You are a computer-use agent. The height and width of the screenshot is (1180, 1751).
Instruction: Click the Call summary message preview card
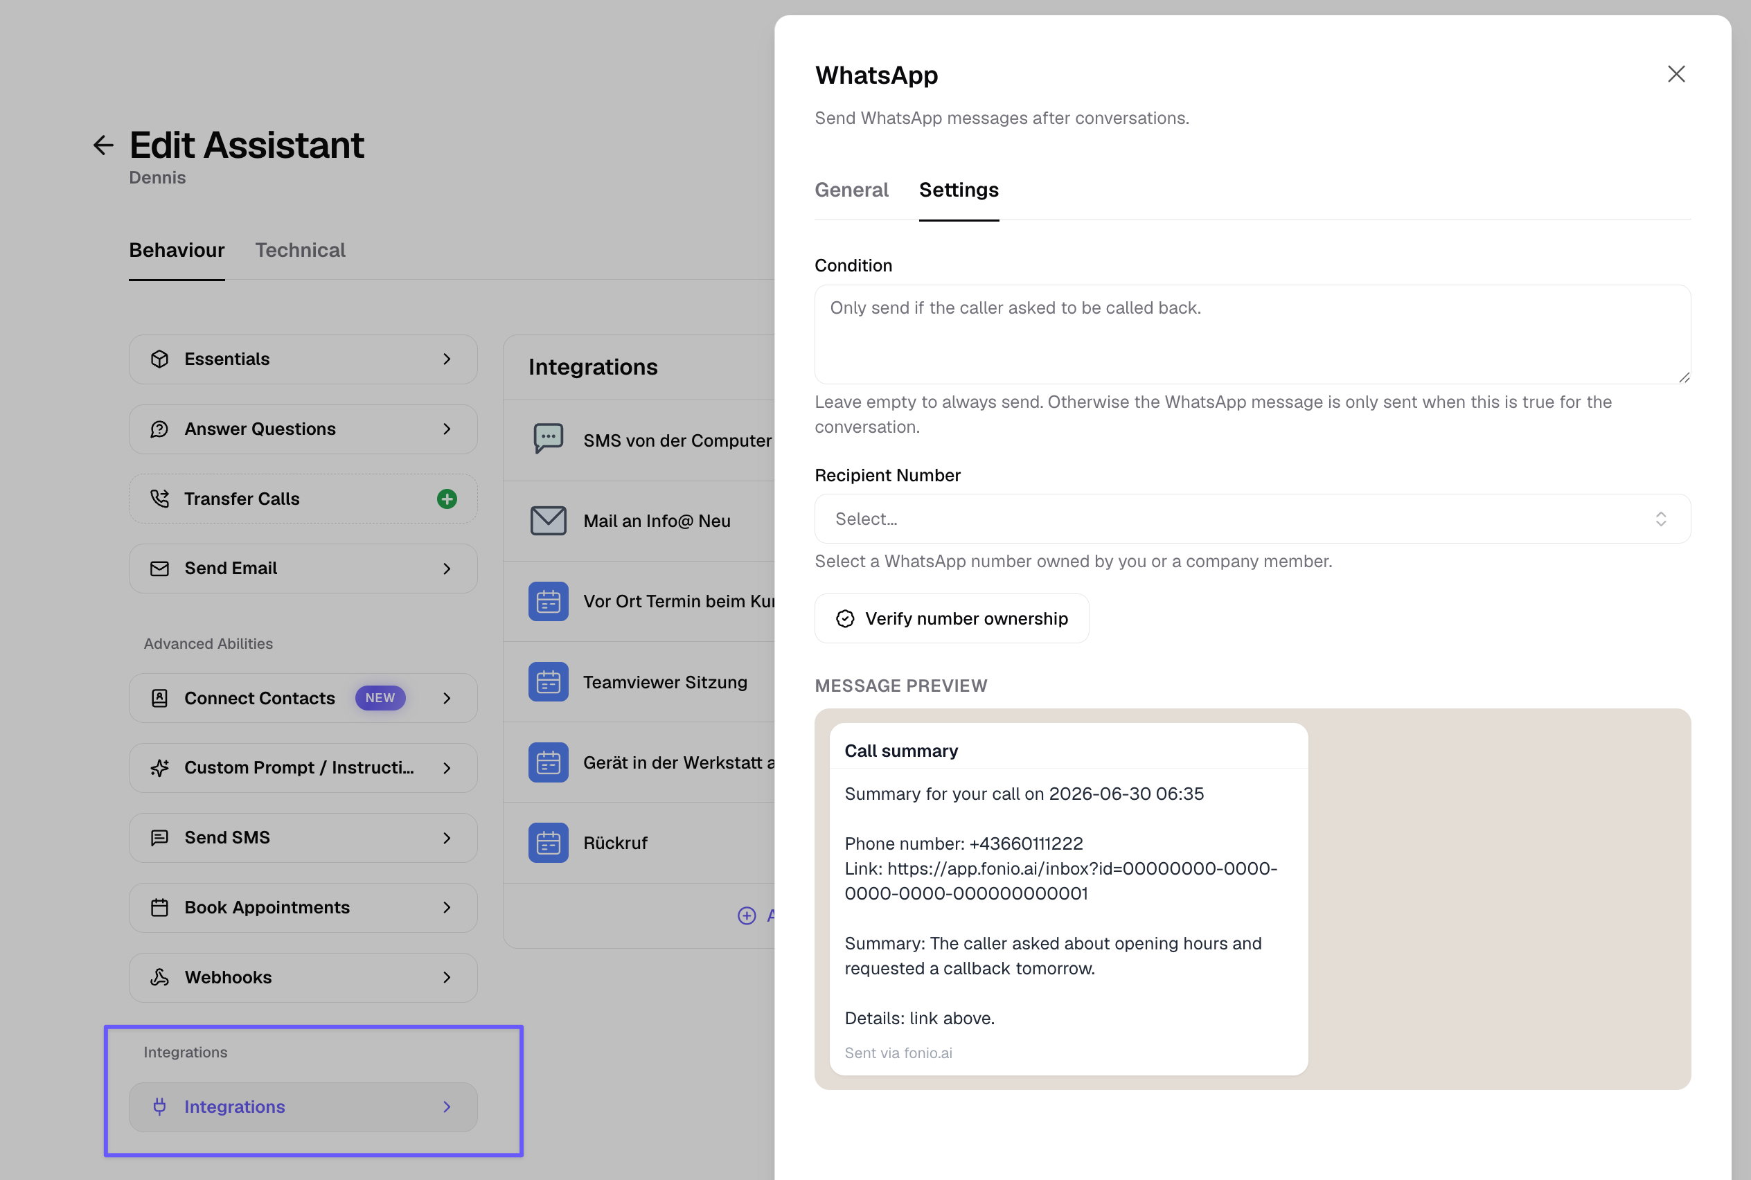[1068, 899]
